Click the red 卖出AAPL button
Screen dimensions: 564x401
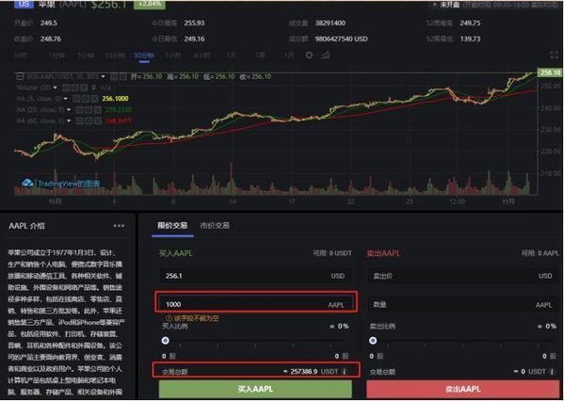[x=463, y=389]
